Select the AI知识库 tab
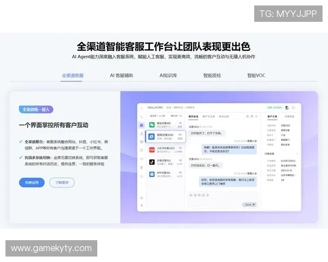328x262 pixels. pos(168,75)
